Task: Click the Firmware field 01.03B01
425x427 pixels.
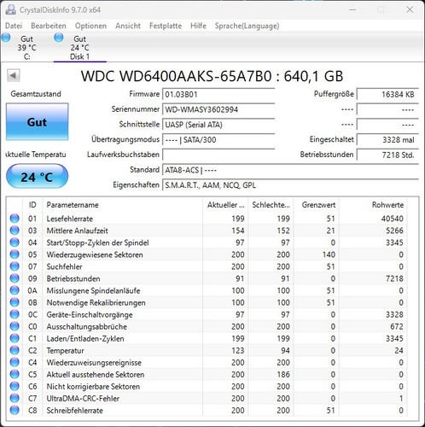Action: [x=218, y=94]
